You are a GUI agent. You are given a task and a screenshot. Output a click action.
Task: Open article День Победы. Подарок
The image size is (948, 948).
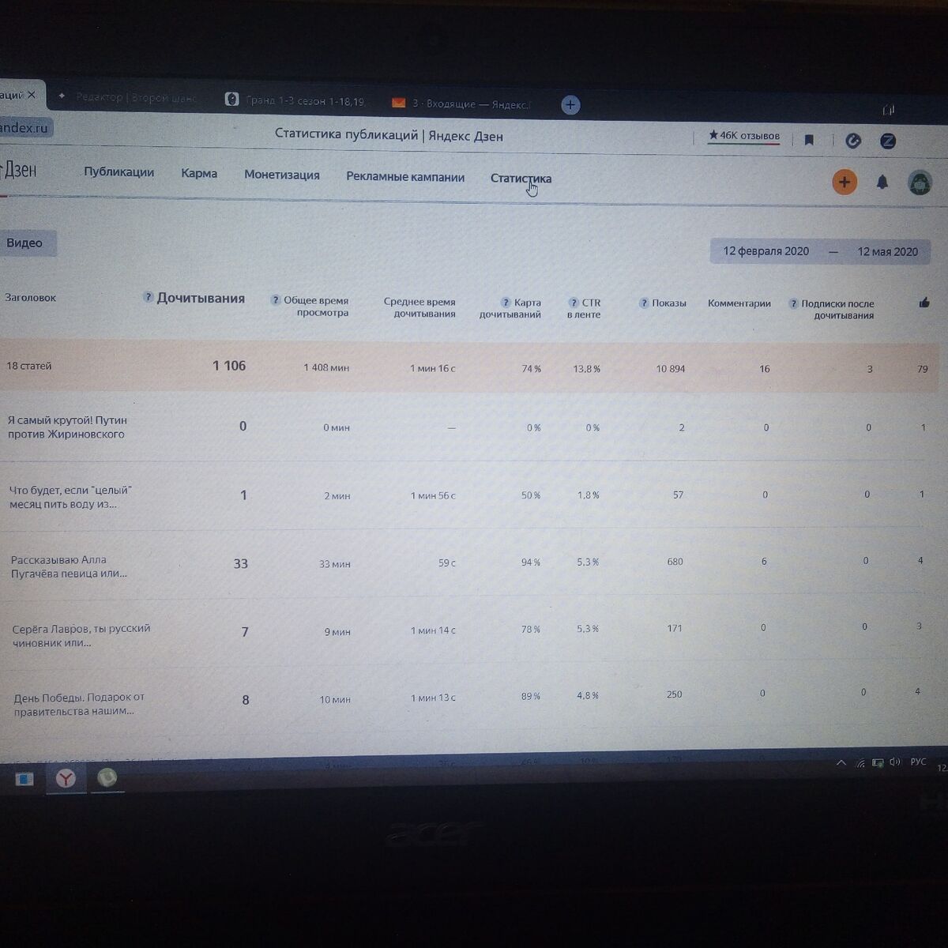click(x=79, y=704)
